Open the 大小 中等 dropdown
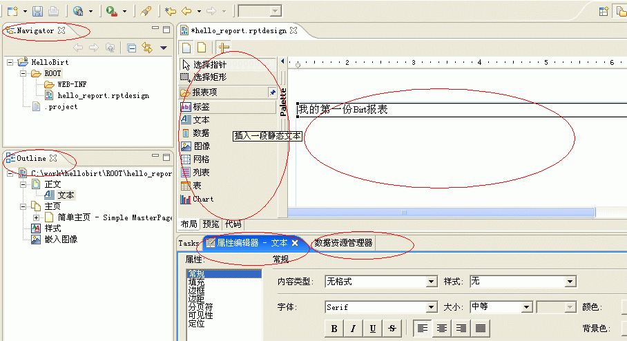The height and width of the screenshot is (341, 627). [527, 307]
